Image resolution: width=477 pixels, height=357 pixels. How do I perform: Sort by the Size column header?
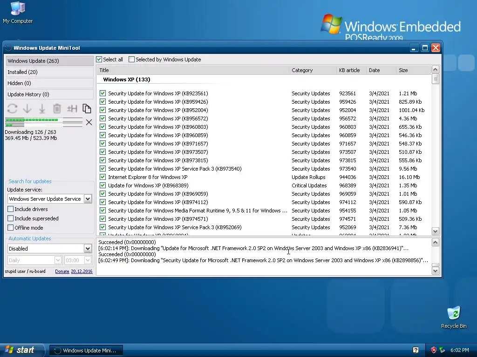coord(414,70)
